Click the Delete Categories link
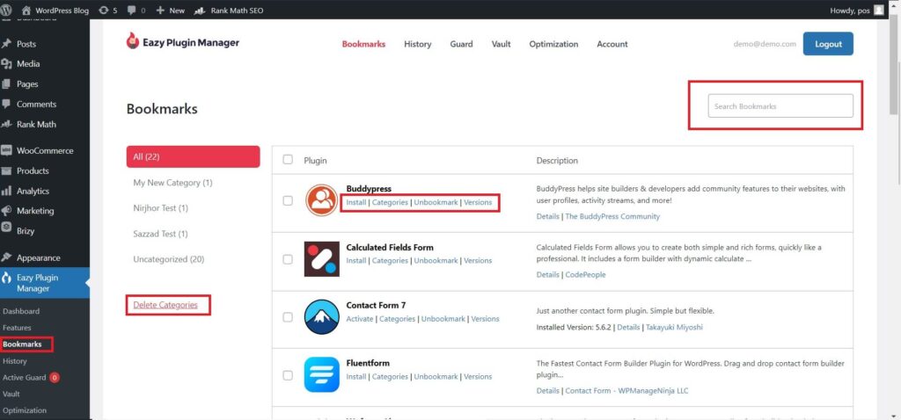 click(165, 305)
